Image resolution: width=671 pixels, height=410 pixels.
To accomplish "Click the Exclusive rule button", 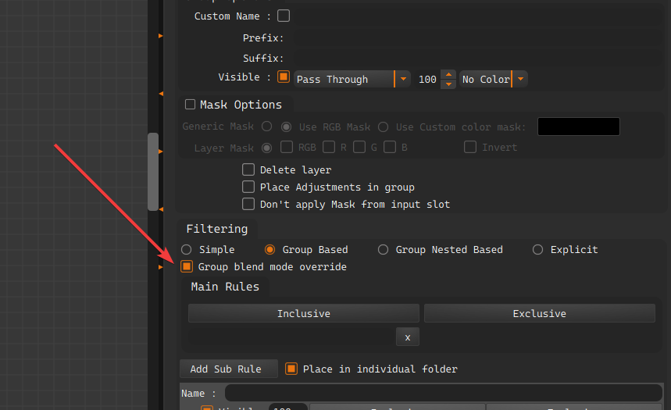I will pos(539,314).
